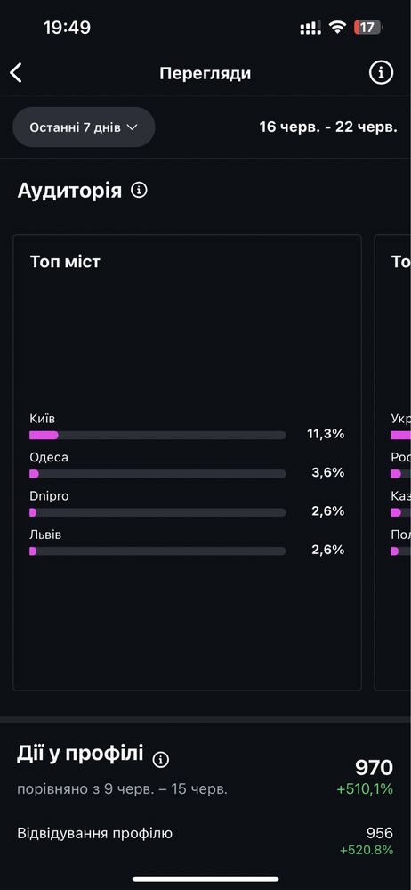Tap the Дії у профілі heading
Viewport: 411px width, 890px height.
click(80, 755)
